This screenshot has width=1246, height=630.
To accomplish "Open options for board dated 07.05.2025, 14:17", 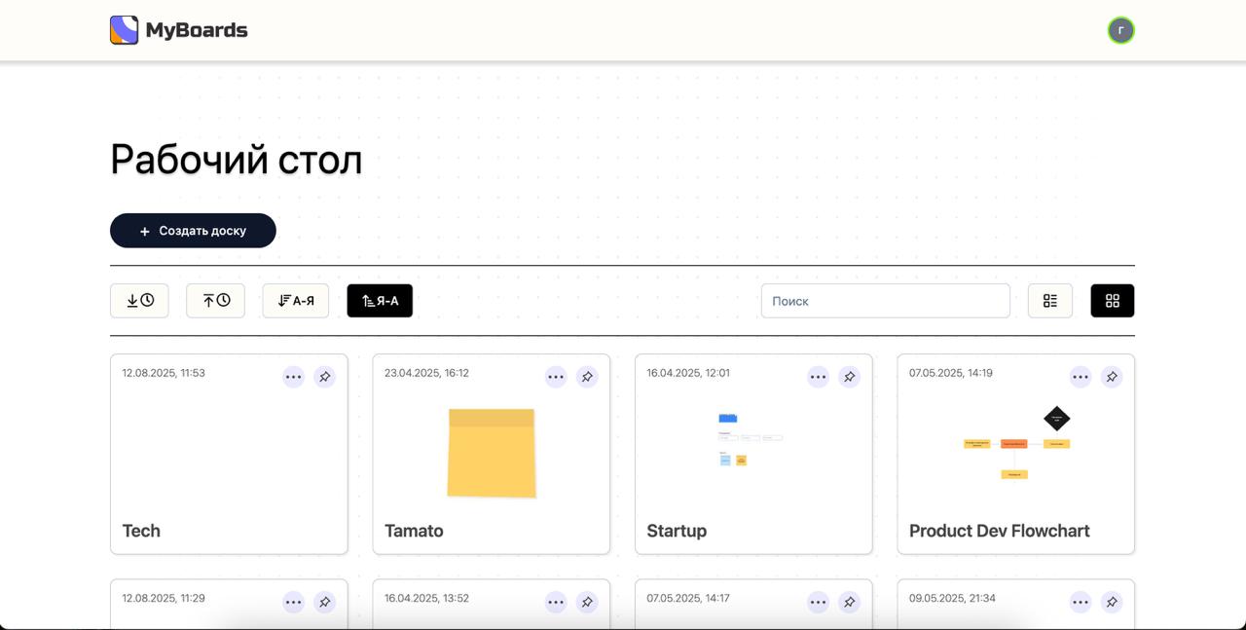I will 819,603.
